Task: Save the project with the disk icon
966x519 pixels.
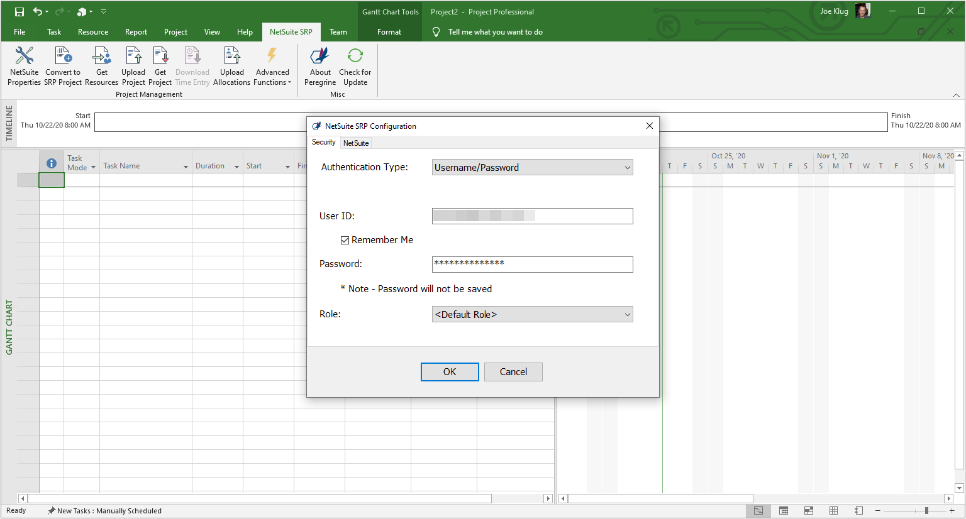Action: click(19, 12)
